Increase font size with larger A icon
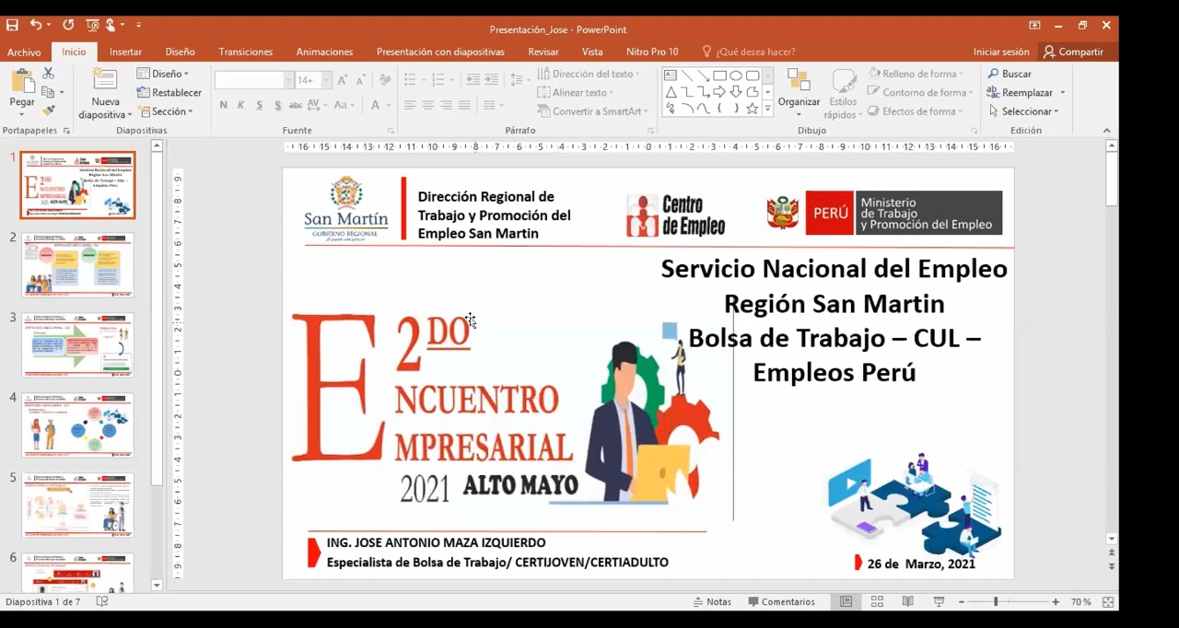The width and height of the screenshot is (1179, 628). [343, 80]
